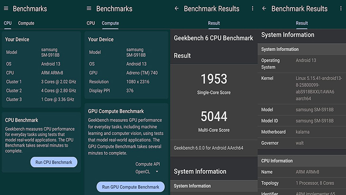This screenshot has width=346, height=195.
Task: Switch to Compute tab in first panel
Action: point(26,23)
